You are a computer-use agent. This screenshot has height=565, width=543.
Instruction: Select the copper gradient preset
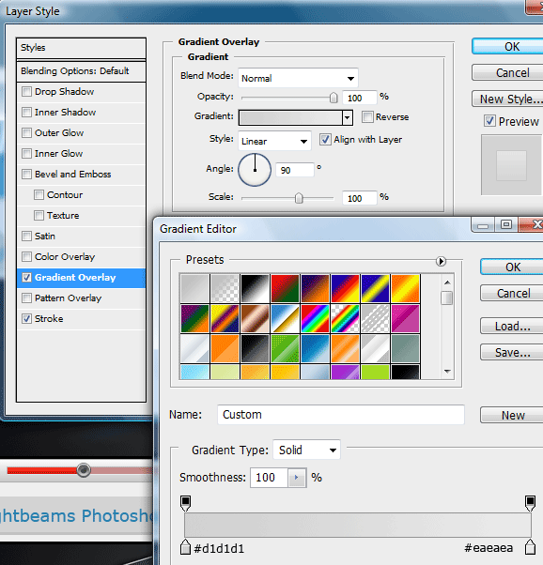click(x=256, y=318)
